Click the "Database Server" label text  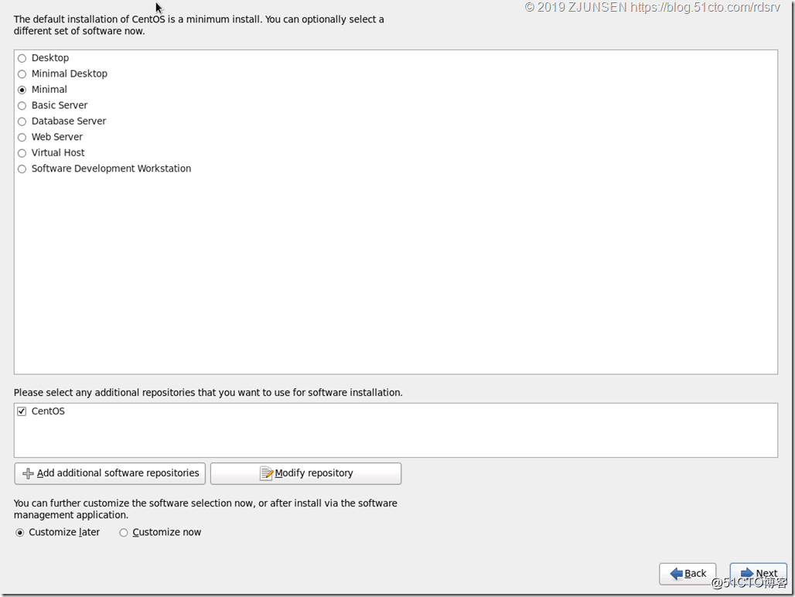69,121
